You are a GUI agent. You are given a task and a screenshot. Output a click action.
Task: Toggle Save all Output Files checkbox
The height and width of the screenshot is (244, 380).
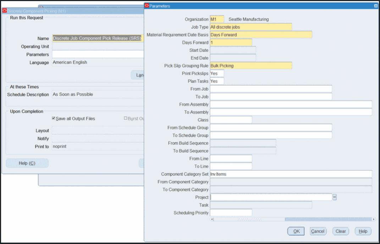click(54, 118)
